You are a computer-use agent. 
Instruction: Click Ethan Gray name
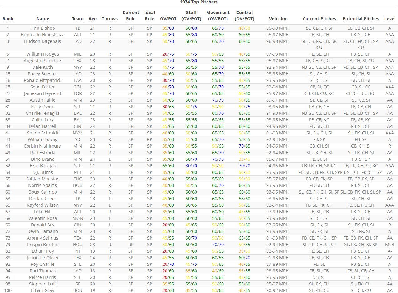point(43,290)
